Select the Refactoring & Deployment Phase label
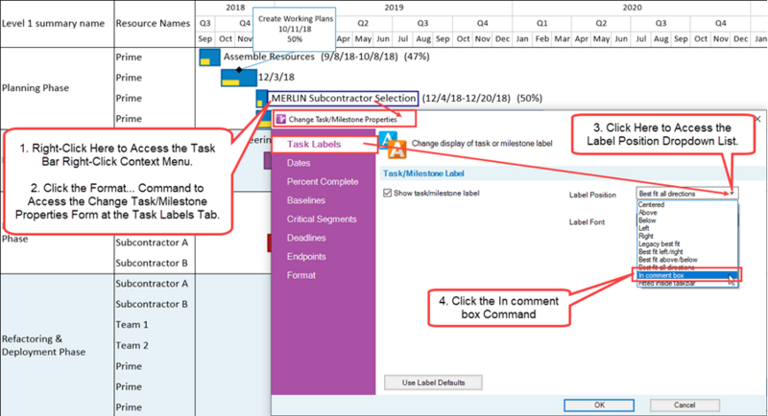 pyautogui.click(x=43, y=345)
